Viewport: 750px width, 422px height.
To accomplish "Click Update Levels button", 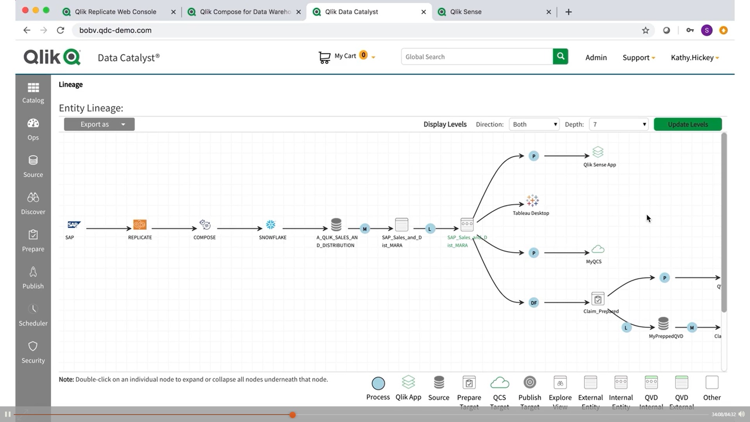I will click(x=687, y=123).
